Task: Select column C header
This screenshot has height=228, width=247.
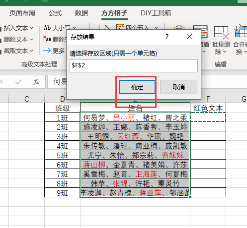Action: tap(26, 99)
